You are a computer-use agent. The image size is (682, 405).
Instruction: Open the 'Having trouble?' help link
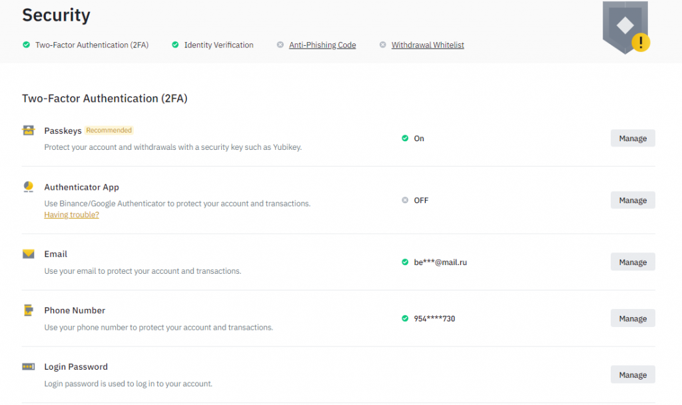tap(71, 215)
